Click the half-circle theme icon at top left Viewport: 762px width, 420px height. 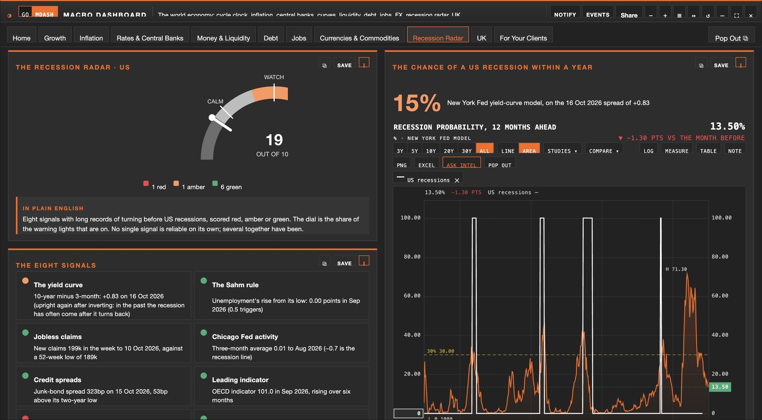point(10,15)
